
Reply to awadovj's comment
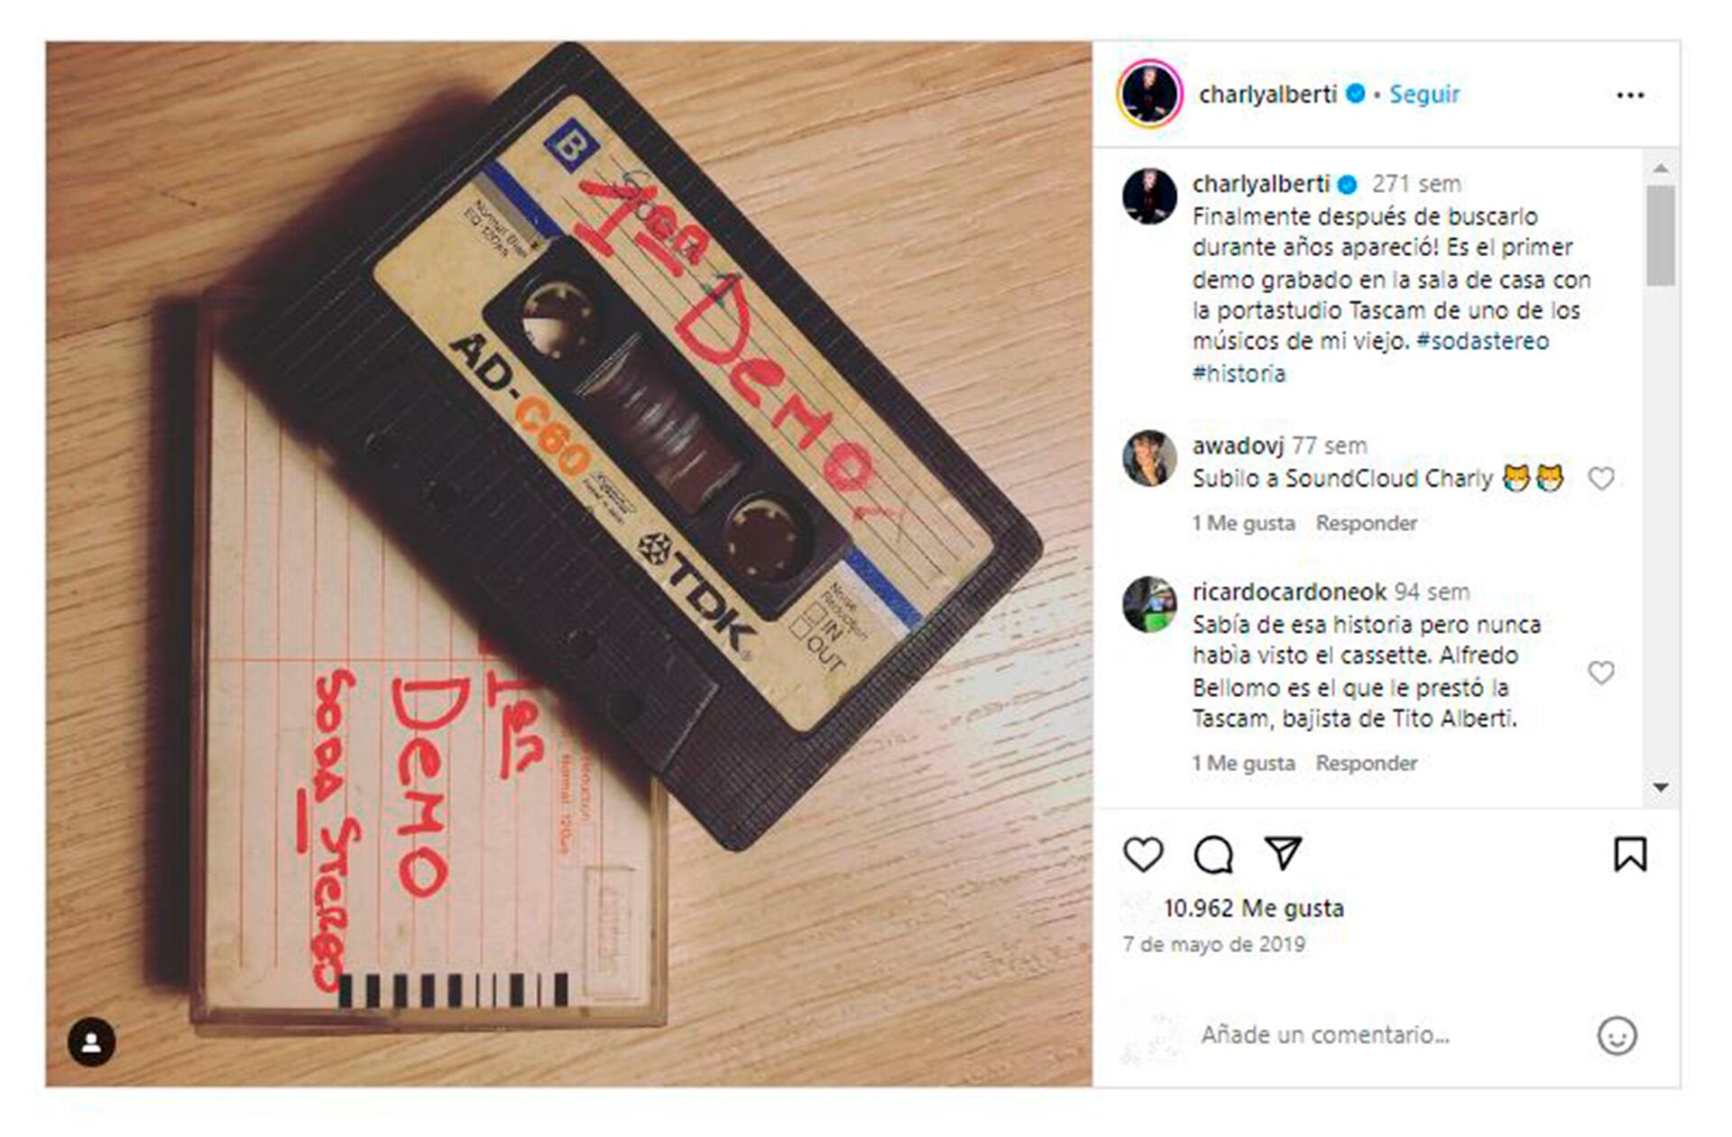[1366, 523]
